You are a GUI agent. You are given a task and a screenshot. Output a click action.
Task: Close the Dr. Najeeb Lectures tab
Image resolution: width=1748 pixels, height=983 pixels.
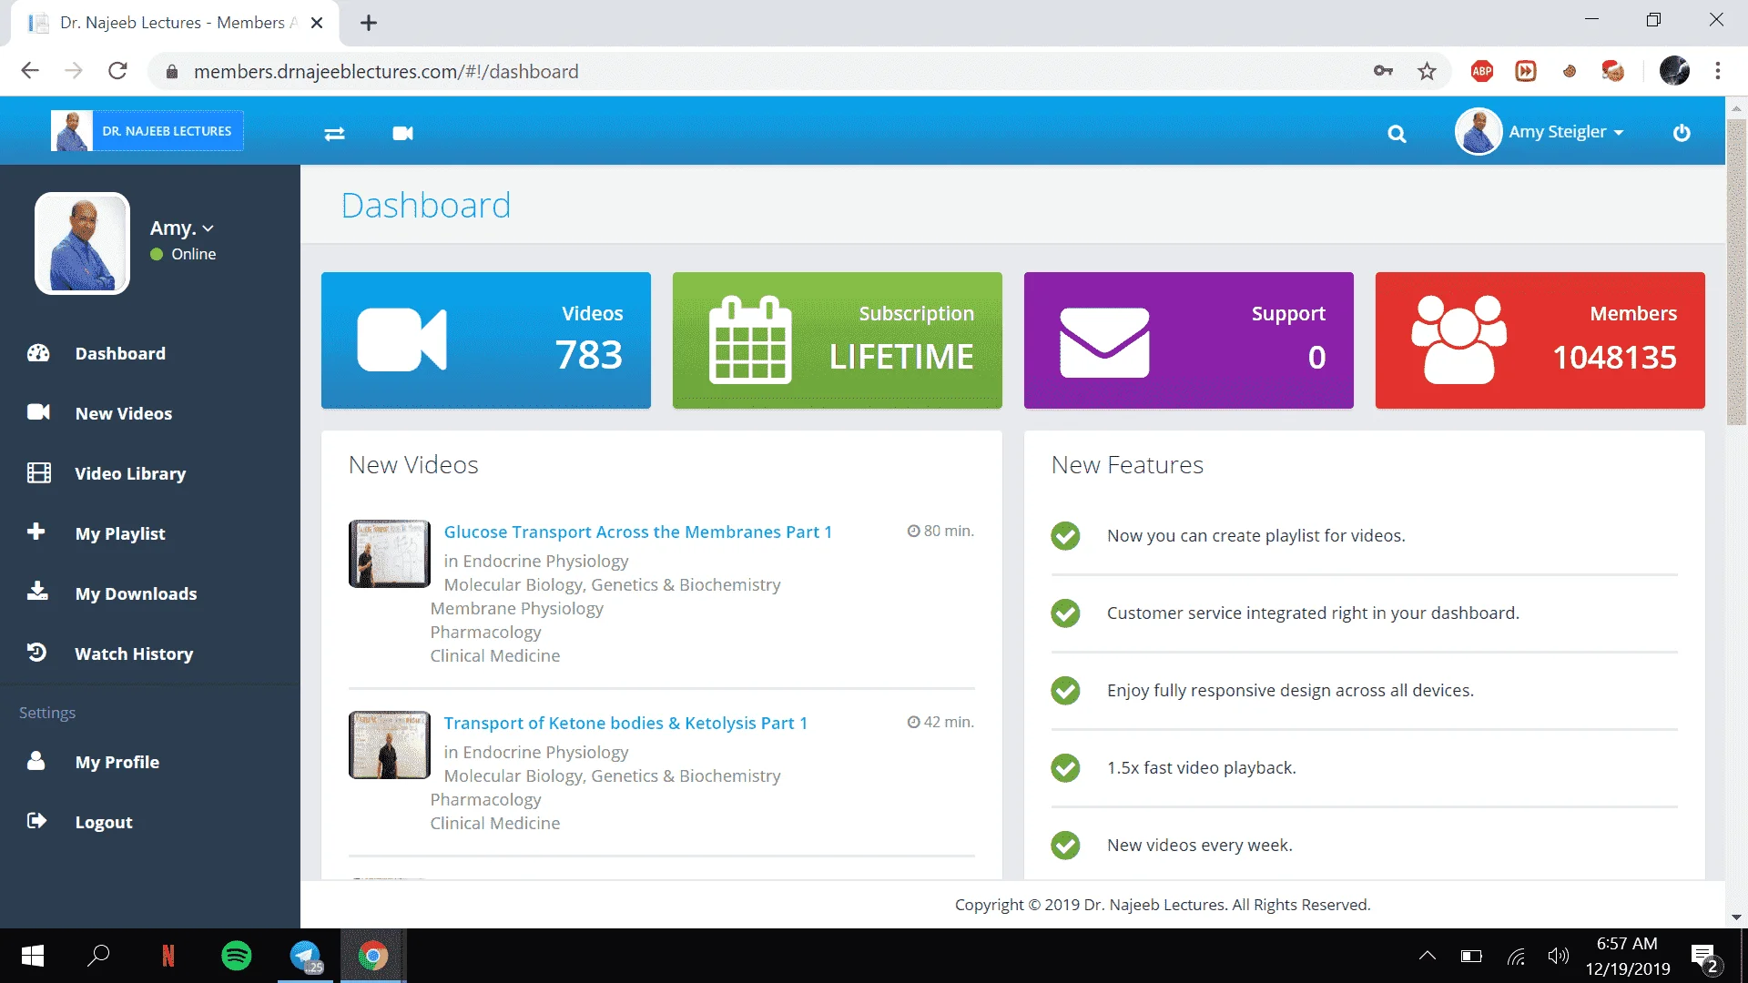[x=317, y=23]
